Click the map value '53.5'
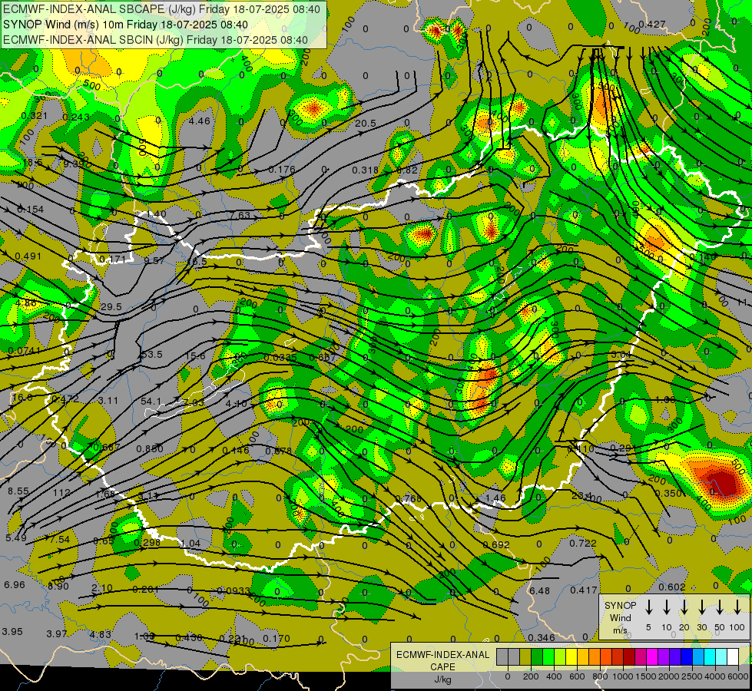Image resolution: width=752 pixels, height=691 pixels. coord(151,355)
